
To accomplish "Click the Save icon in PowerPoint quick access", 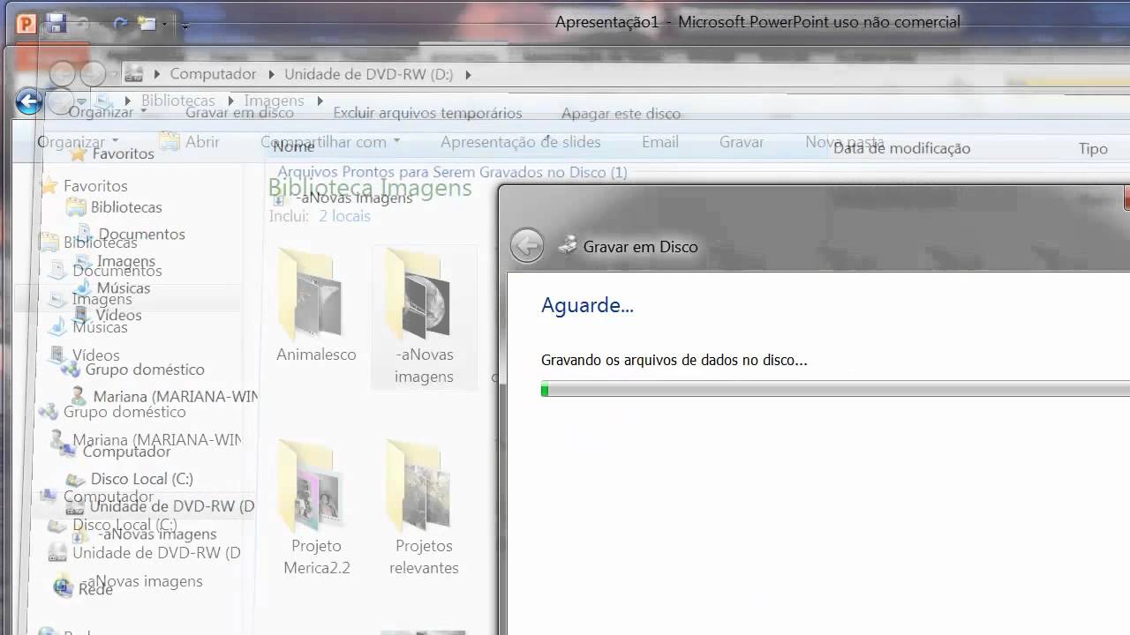I will tap(56, 24).
